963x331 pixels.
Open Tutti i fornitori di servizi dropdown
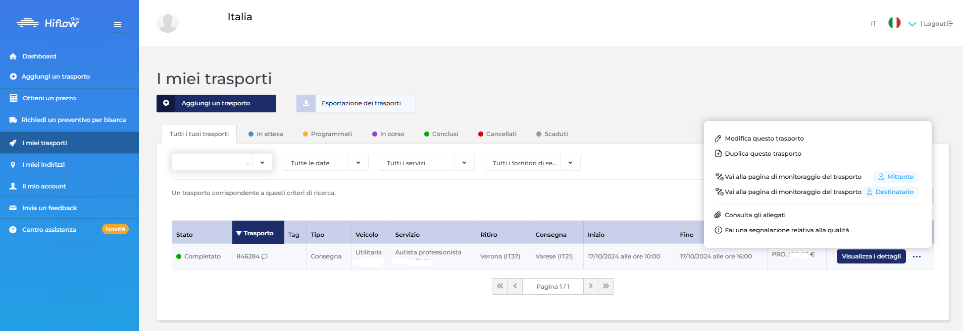coord(533,163)
